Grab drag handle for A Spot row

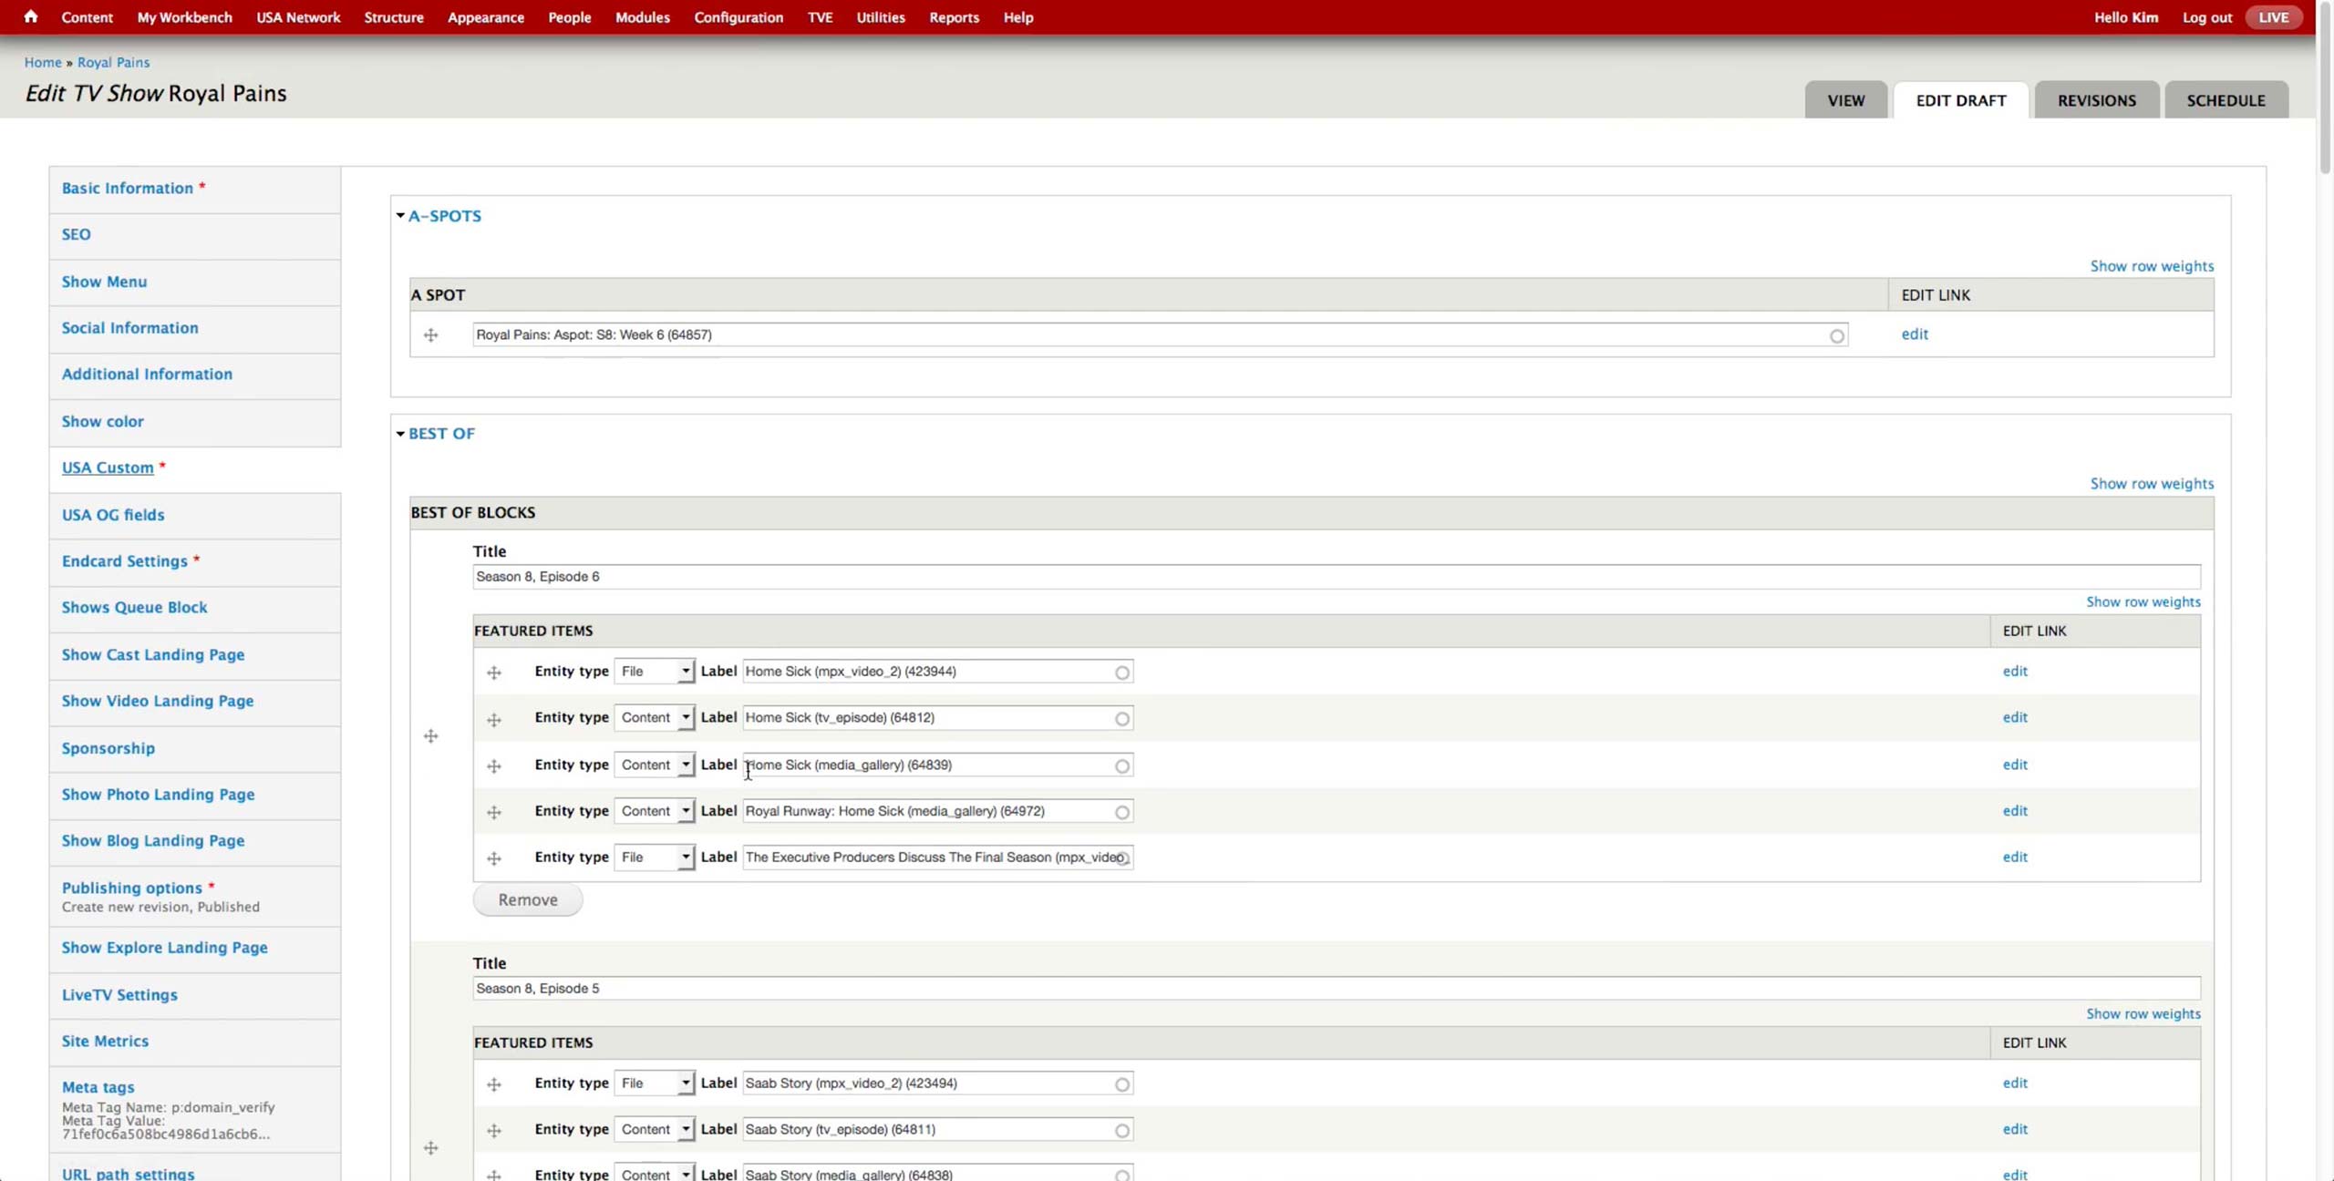pos(431,335)
